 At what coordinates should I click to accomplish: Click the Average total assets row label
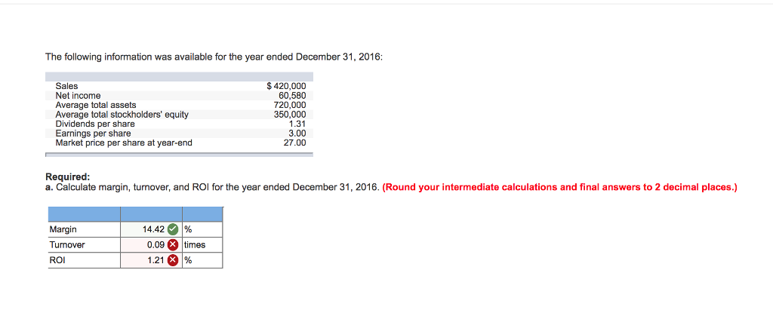point(96,105)
